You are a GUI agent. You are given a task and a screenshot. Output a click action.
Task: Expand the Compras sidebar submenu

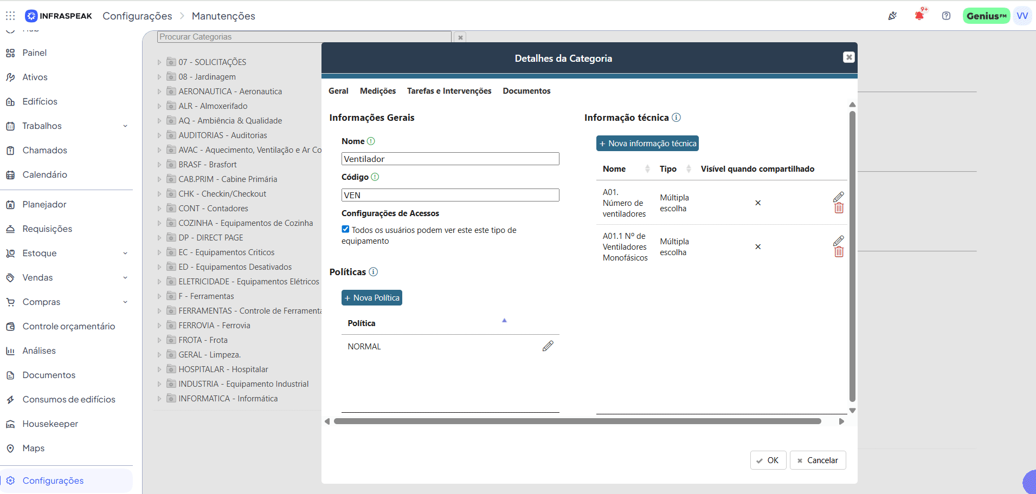tap(125, 302)
